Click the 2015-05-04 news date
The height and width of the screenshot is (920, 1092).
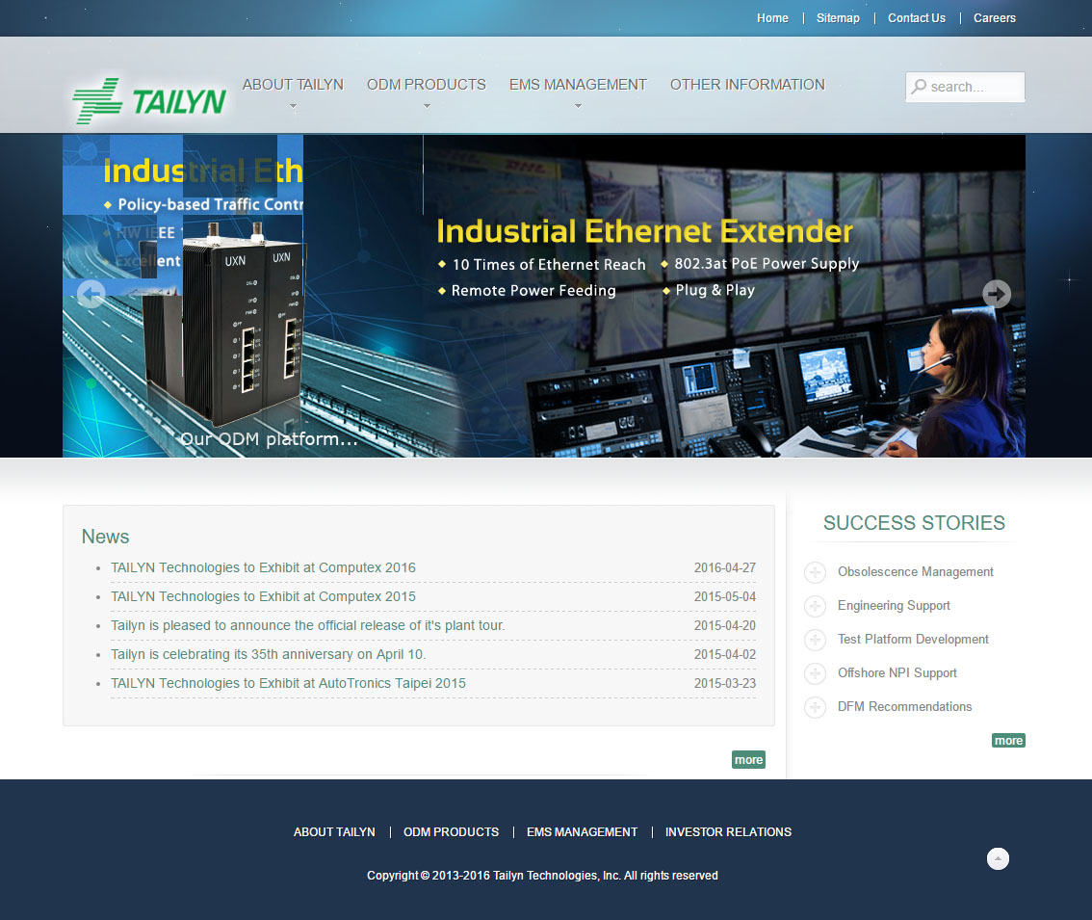click(725, 596)
